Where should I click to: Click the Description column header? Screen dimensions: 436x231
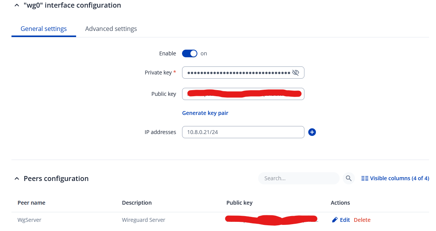pos(137,203)
